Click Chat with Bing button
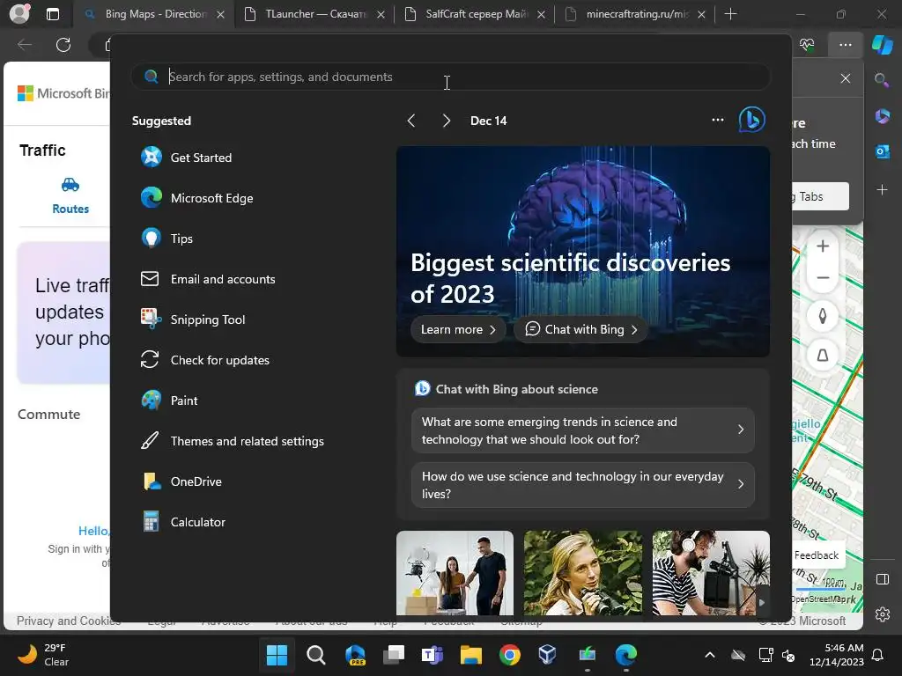Viewport: 902px width, 676px height. pos(580,329)
